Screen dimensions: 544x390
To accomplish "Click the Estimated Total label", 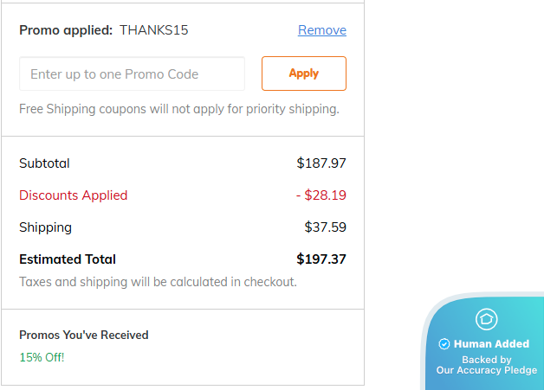I will coord(68,259).
